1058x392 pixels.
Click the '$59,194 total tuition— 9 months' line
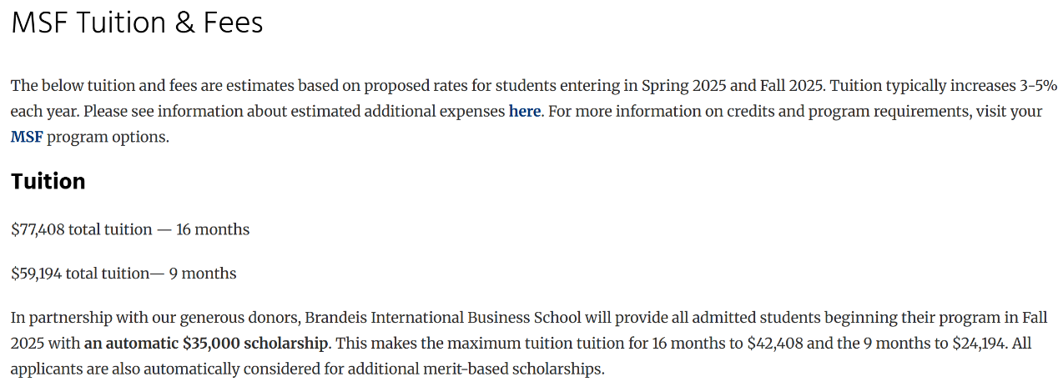[x=123, y=274]
